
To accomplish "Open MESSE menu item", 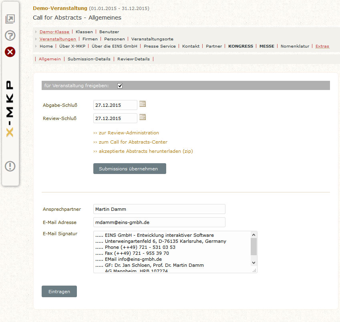I will point(267,46).
